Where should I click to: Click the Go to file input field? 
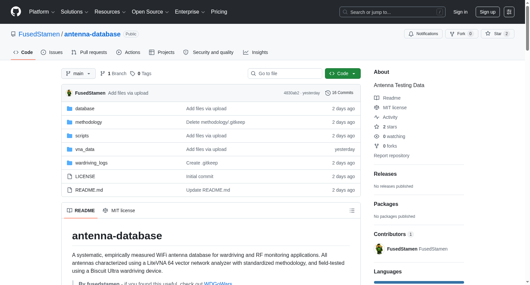coord(285,73)
